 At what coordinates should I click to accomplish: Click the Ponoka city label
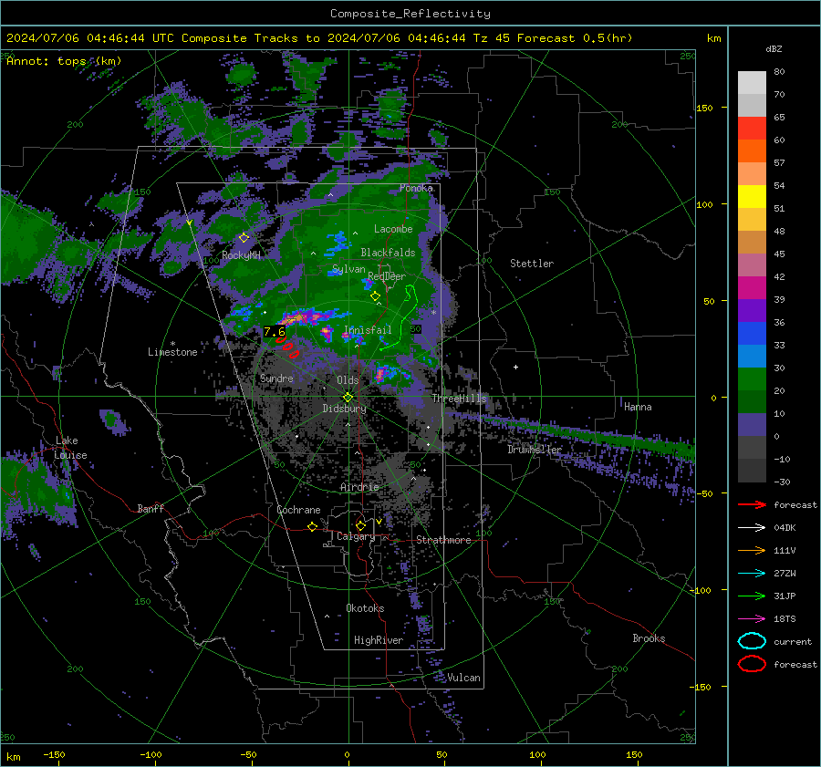(x=416, y=188)
